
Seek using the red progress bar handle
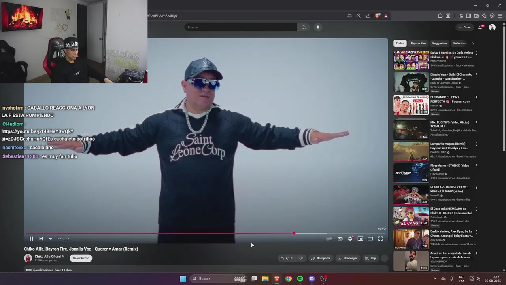[x=294, y=233]
